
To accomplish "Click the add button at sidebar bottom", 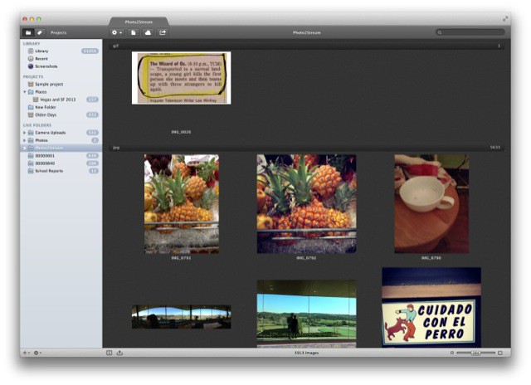I will [x=27, y=353].
